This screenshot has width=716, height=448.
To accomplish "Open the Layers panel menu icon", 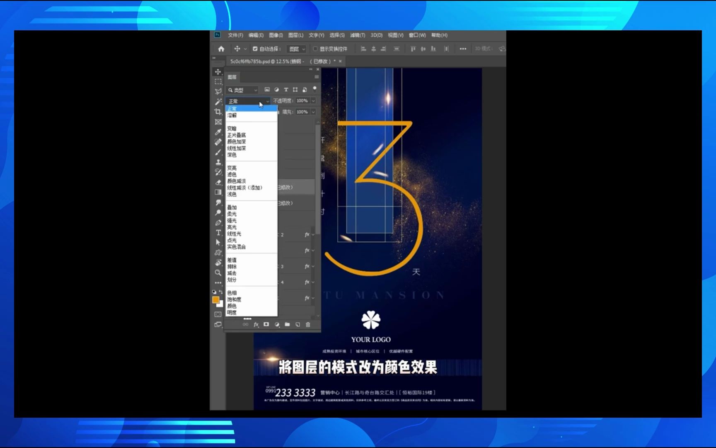I will 317,77.
